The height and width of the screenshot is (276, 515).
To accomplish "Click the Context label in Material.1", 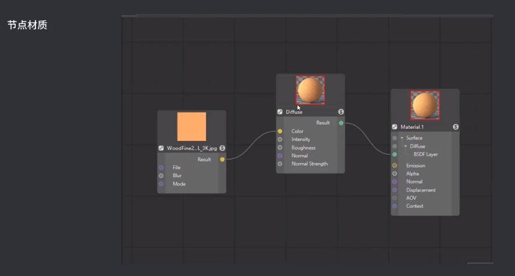I will pos(414,206).
